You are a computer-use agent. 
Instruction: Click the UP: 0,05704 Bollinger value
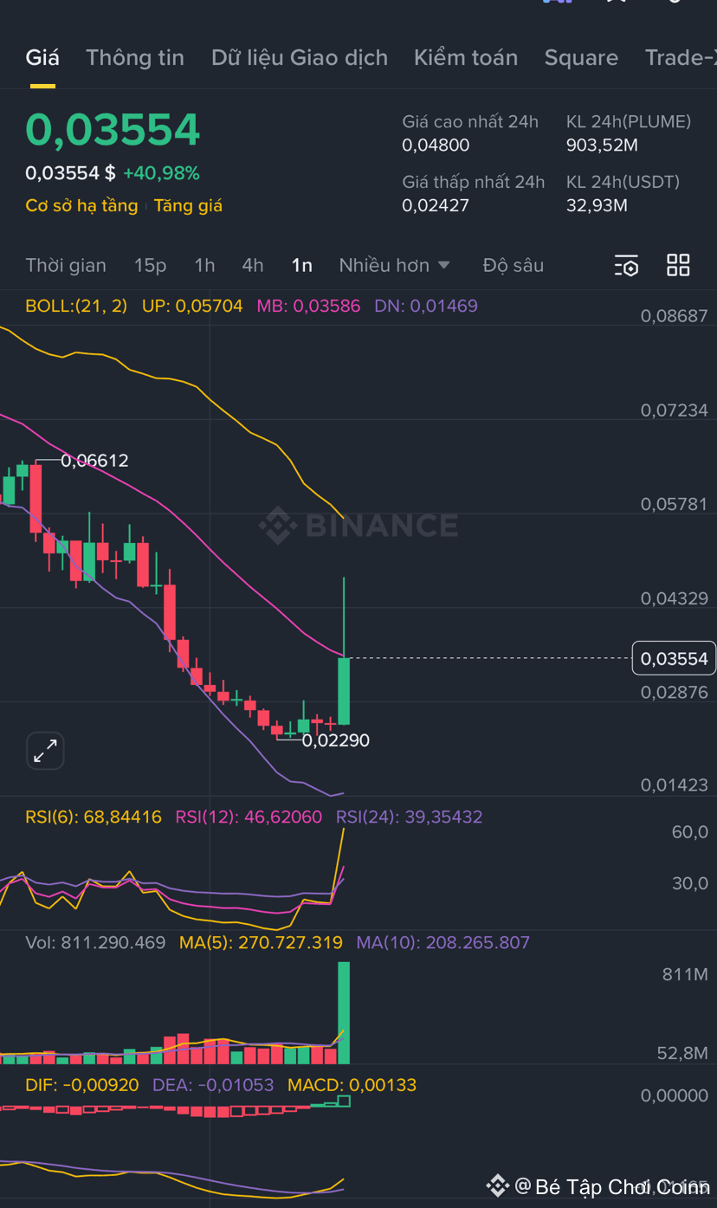(x=192, y=306)
